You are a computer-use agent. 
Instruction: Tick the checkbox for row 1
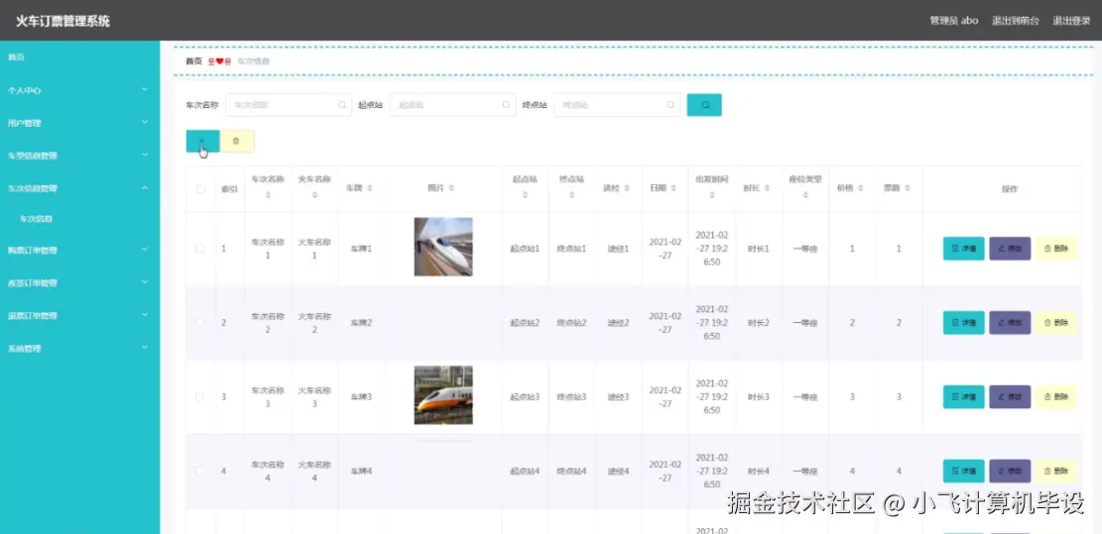200,249
